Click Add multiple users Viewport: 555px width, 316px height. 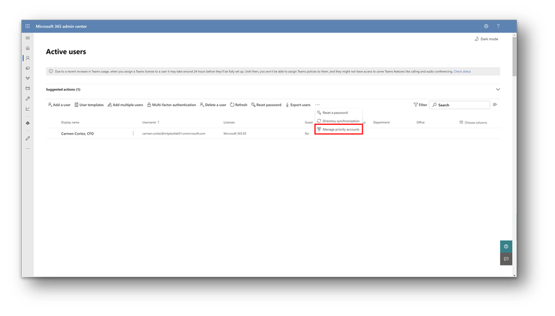(x=126, y=105)
